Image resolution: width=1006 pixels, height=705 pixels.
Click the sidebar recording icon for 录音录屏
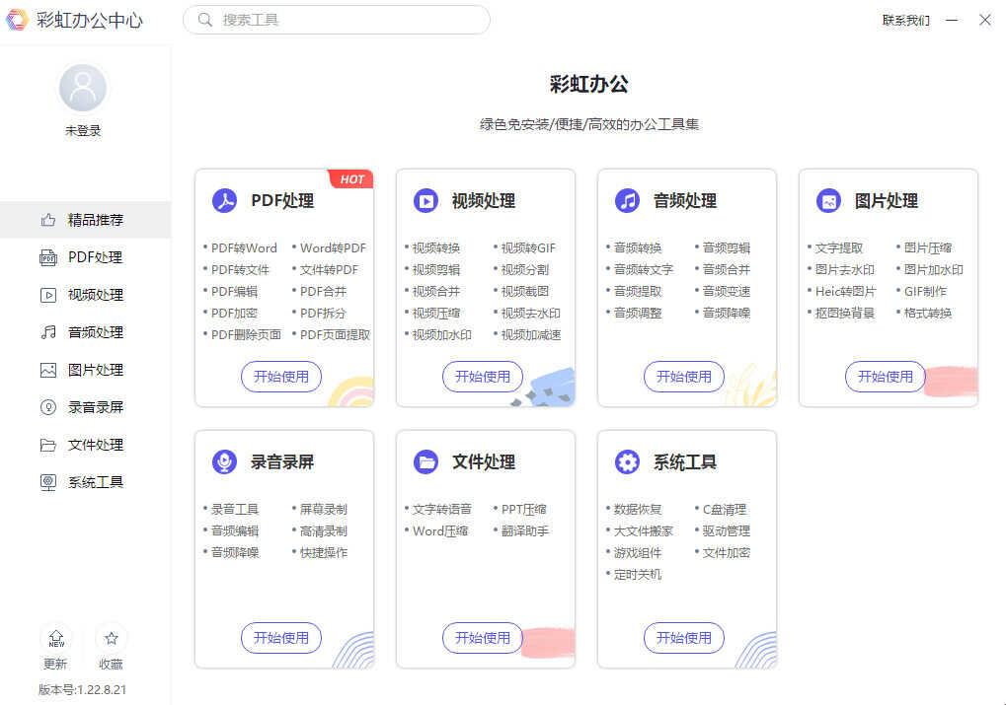point(48,407)
